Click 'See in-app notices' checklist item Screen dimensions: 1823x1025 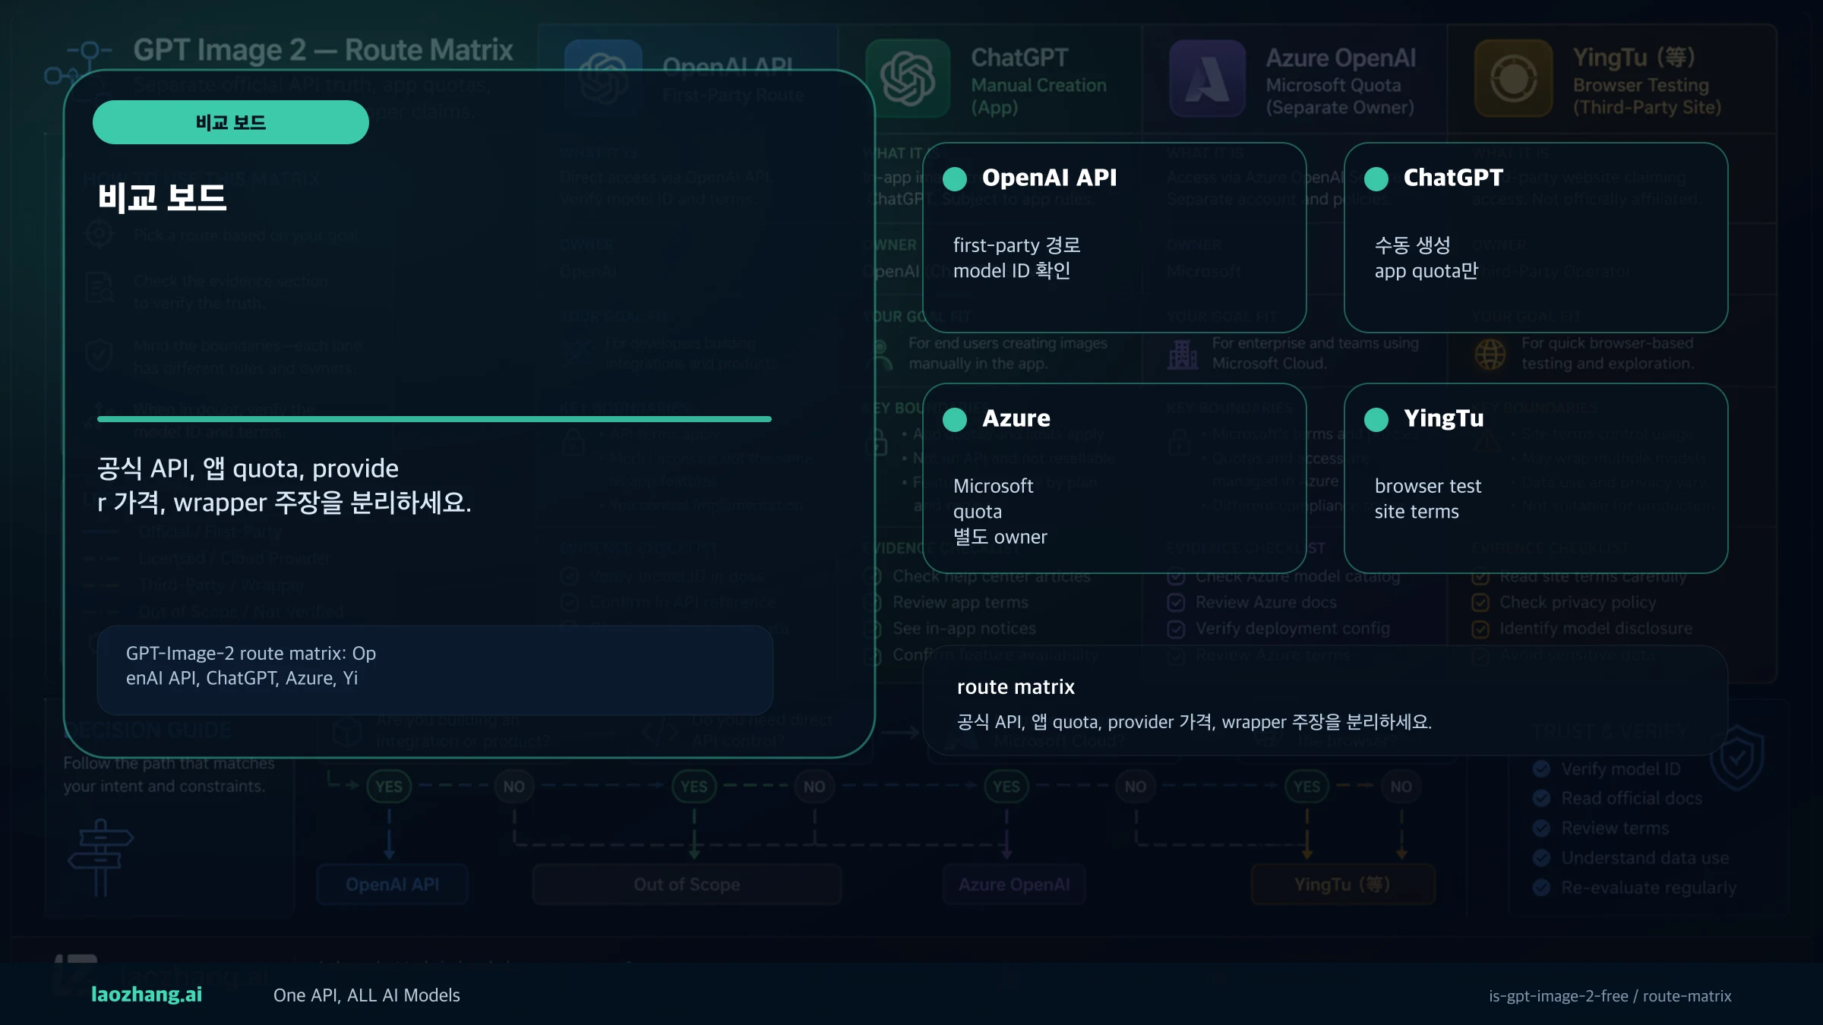(x=964, y=629)
